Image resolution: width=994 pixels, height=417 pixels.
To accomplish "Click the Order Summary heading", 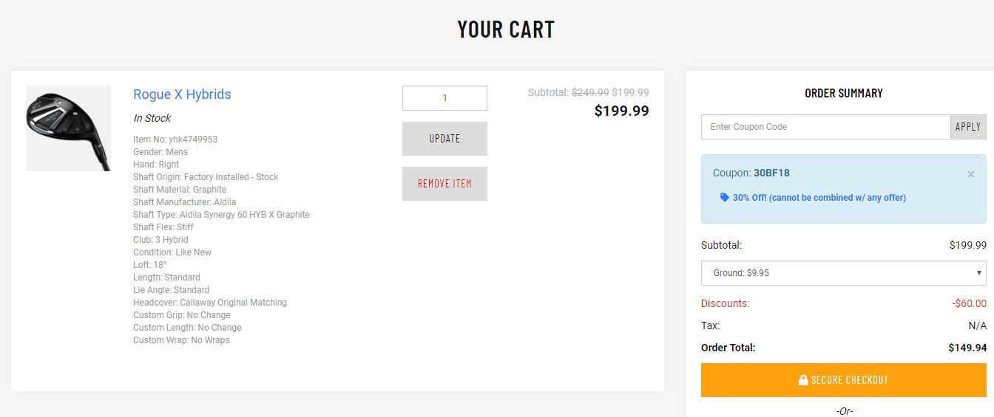I will (843, 93).
